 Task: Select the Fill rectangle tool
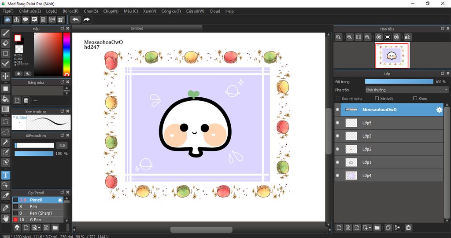click(x=5, y=89)
